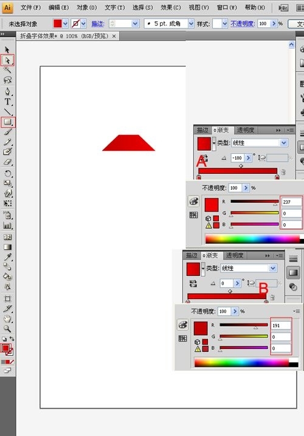Switch to 透明度 tab beside -180 gradient
The image size is (304, 436).
point(245,130)
